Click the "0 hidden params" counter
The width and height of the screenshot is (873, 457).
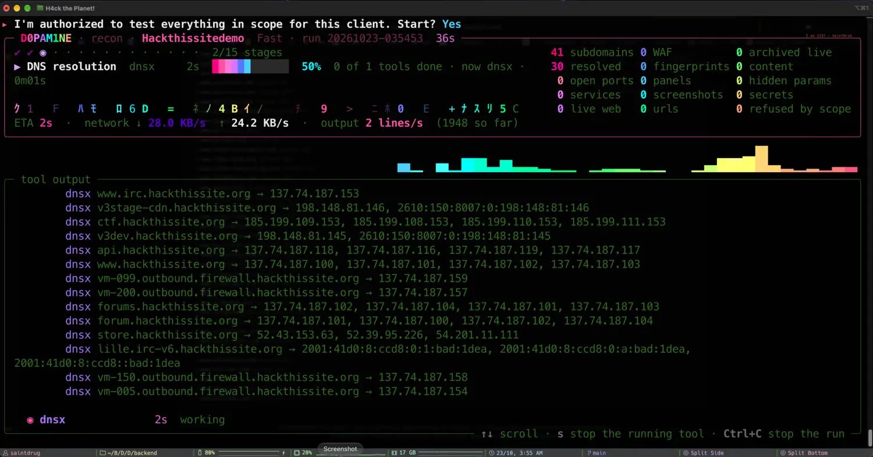(x=783, y=81)
